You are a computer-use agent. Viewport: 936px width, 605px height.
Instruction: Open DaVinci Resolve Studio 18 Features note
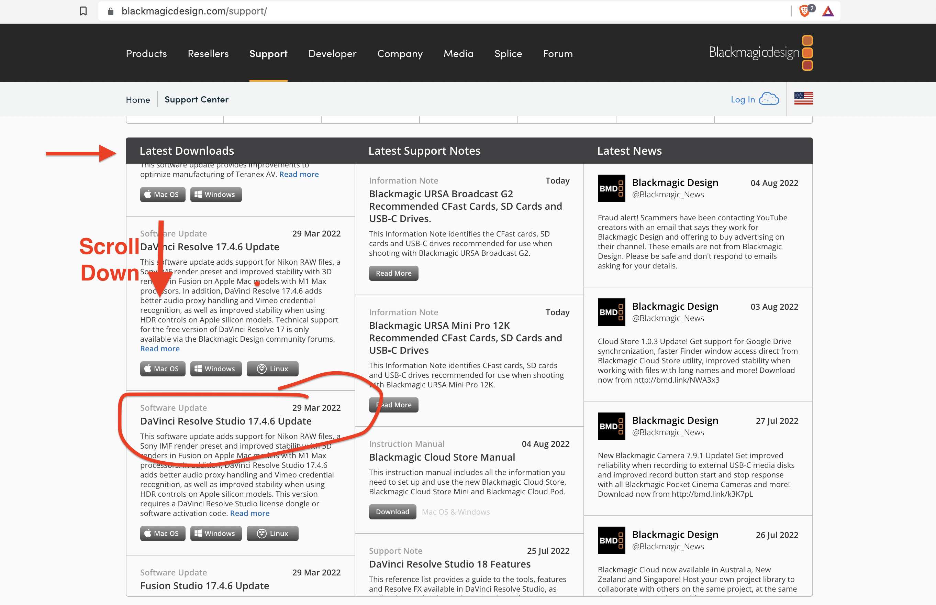449,564
